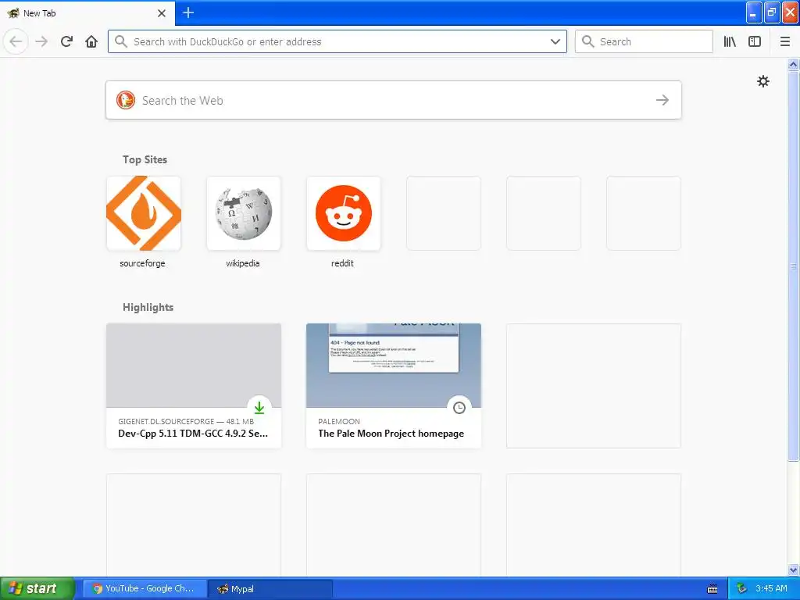Close the New Tab tab
This screenshot has height=600, width=800.
[x=162, y=13]
